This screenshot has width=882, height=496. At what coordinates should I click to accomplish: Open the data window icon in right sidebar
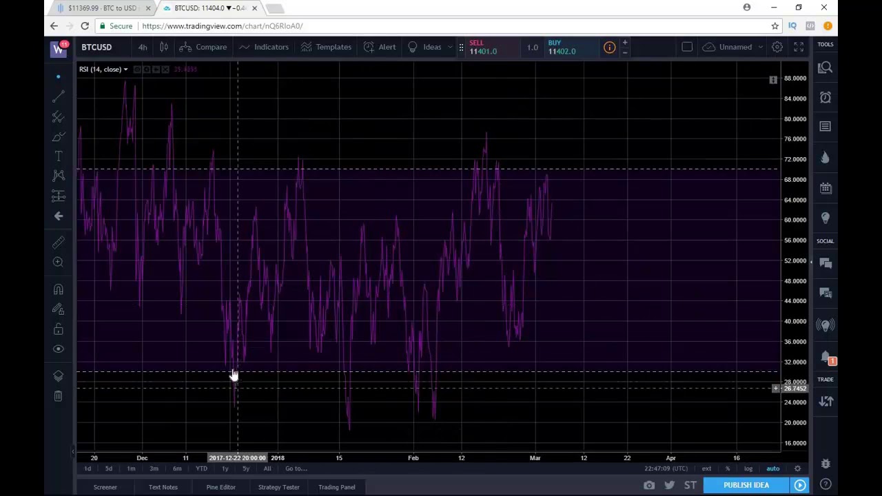pos(825,127)
